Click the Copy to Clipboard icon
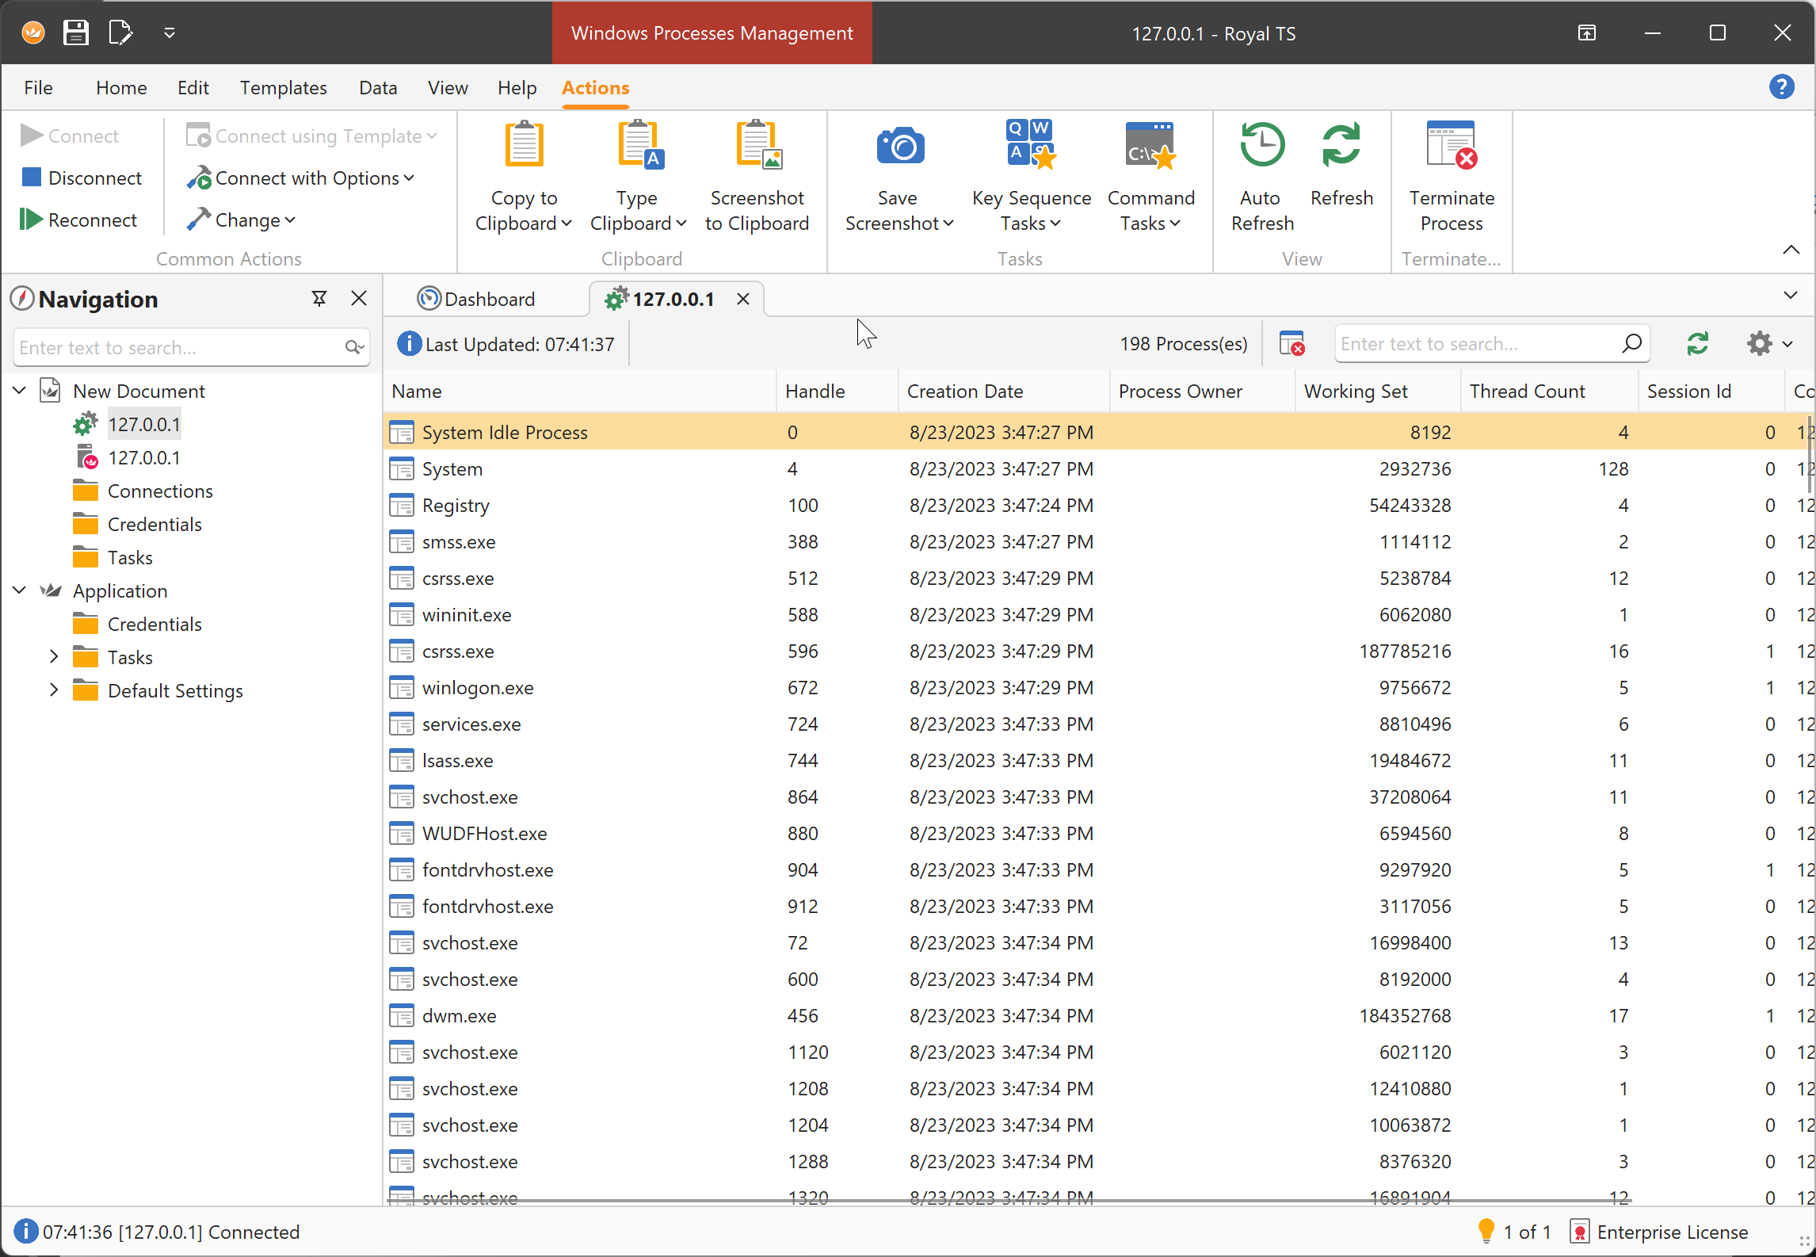The width and height of the screenshot is (1816, 1257). (524, 144)
